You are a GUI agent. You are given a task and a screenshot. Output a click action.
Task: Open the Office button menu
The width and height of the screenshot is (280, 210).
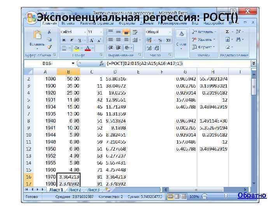tap(31, 18)
